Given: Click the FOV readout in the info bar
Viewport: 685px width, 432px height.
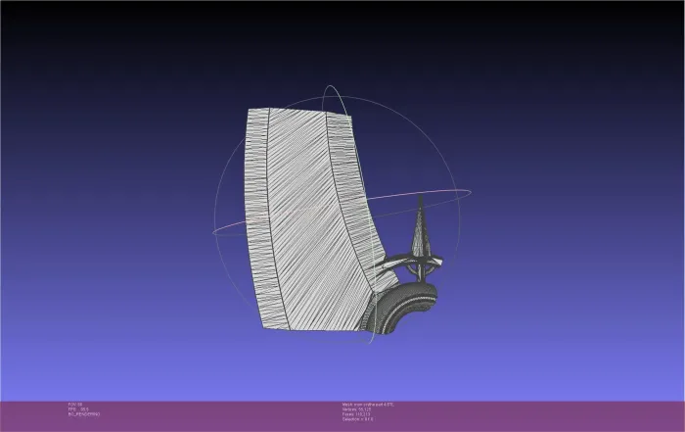Looking at the screenshot, I should point(75,405).
